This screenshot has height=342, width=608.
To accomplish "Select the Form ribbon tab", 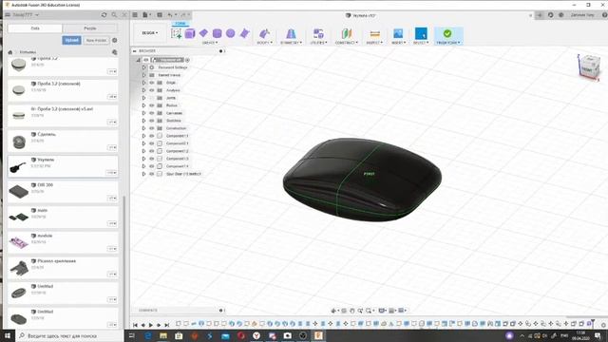I will click(180, 24).
